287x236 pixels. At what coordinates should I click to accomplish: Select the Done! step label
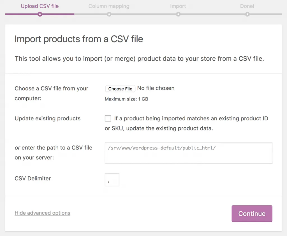click(x=247, y=6)
